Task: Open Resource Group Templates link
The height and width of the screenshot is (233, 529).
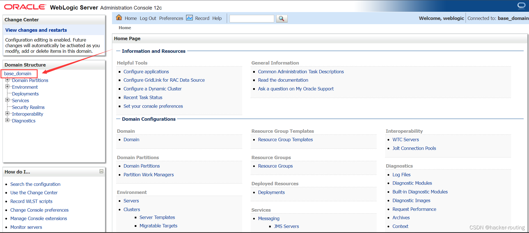Action: [285, 140]
